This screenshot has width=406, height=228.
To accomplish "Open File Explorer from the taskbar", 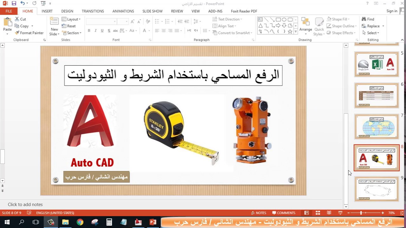I will [65, 222].
